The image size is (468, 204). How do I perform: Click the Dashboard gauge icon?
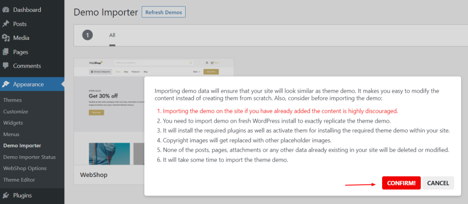point(5,10)
